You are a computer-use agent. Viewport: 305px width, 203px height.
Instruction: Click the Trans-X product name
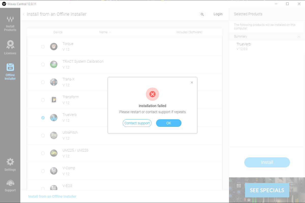[68, 79]
